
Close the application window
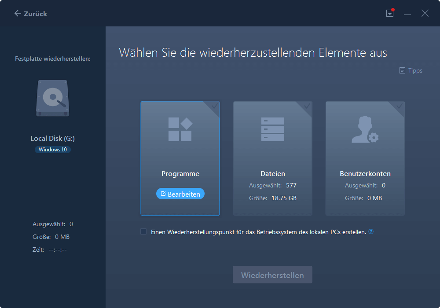point(425,13)
